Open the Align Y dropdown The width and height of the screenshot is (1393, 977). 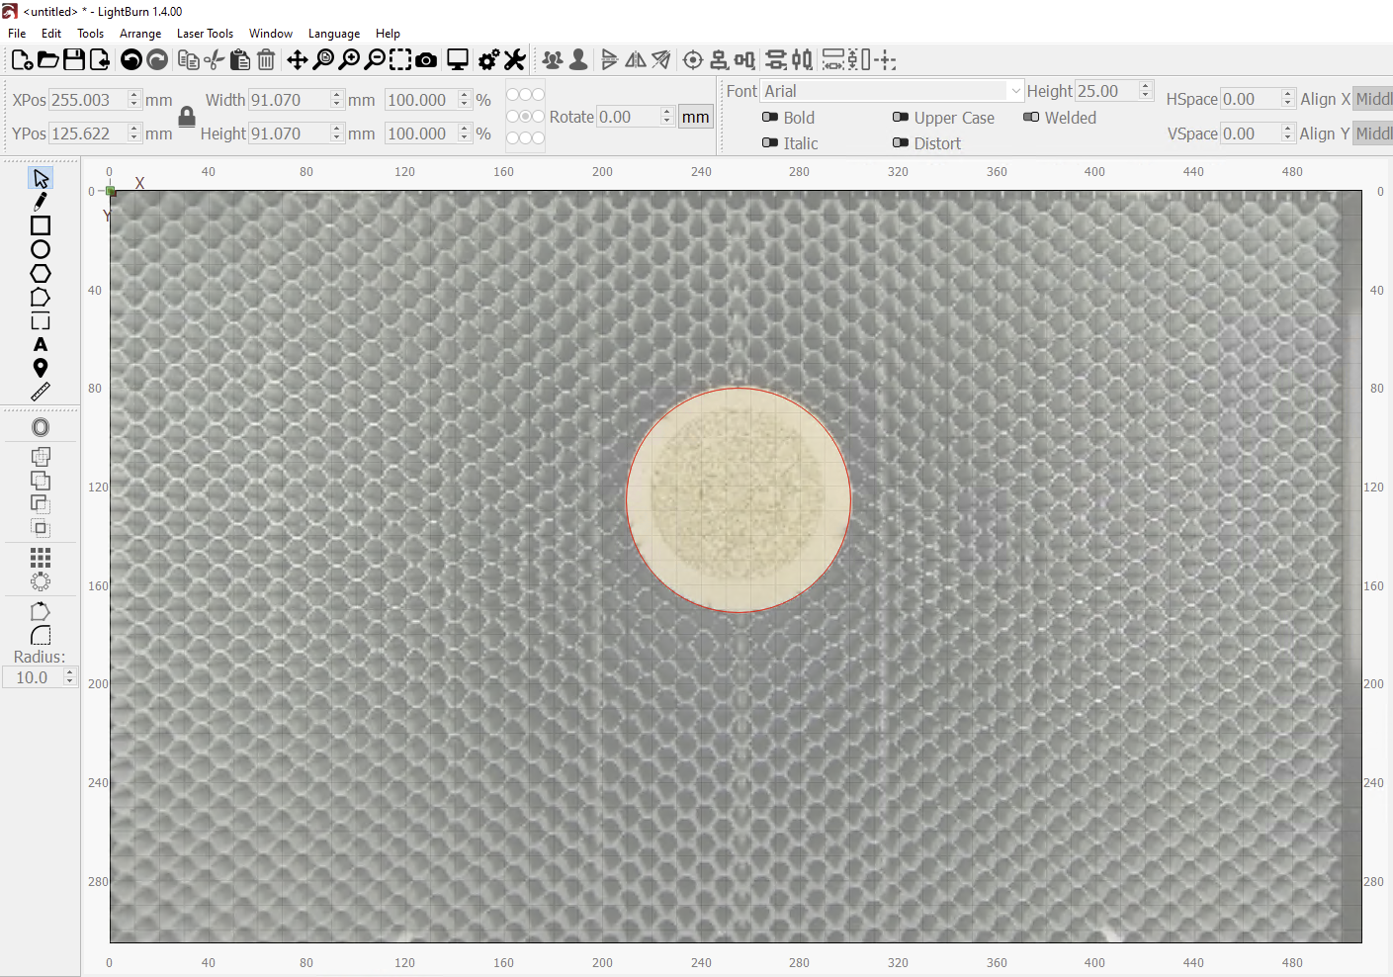1372,133
